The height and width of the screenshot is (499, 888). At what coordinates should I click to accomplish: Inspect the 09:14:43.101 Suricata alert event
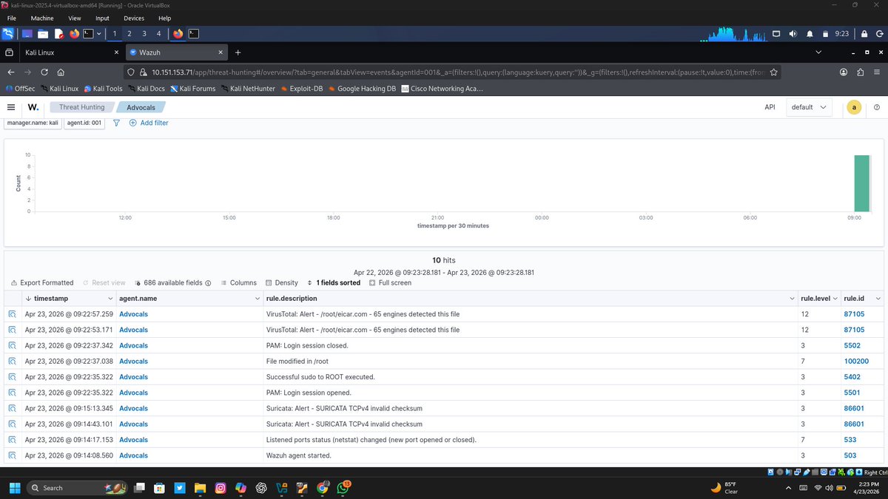coord(13,424)
